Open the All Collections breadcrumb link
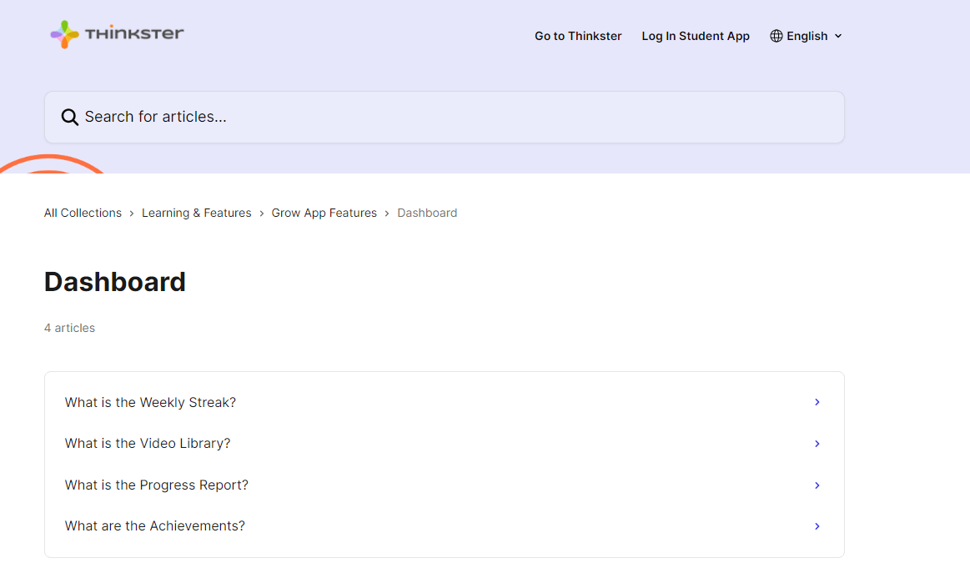The image size is (970, 583). click(x=83, y=213)
